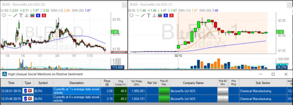Sort by Vol Today (Shr) column header
The image size is (293, 105).
(136, 83)
